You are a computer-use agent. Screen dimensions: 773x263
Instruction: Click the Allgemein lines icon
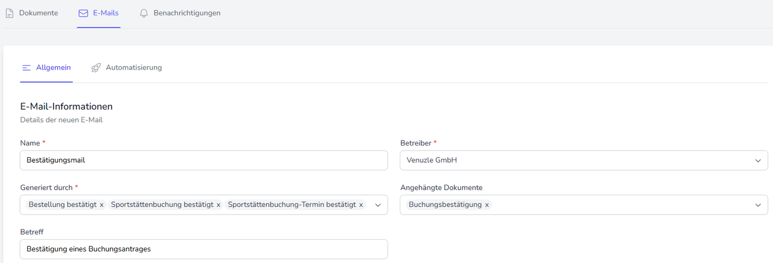click(x=27, y=68)
